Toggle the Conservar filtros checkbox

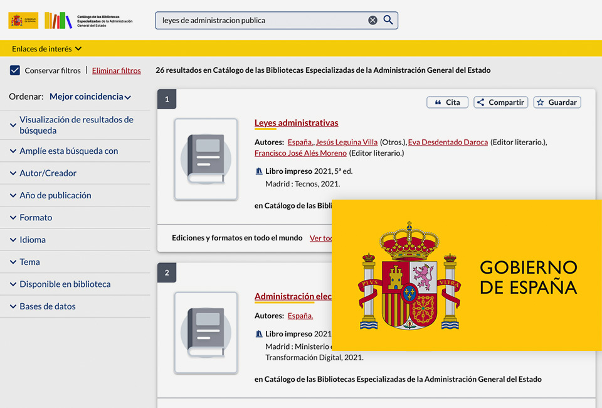(15, 70)
